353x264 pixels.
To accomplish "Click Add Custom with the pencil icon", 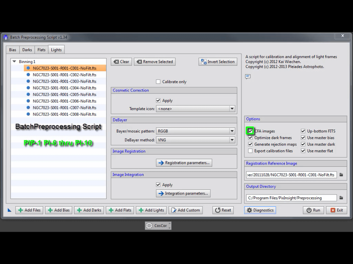I will pyautogui.click(x=185, y=210).
